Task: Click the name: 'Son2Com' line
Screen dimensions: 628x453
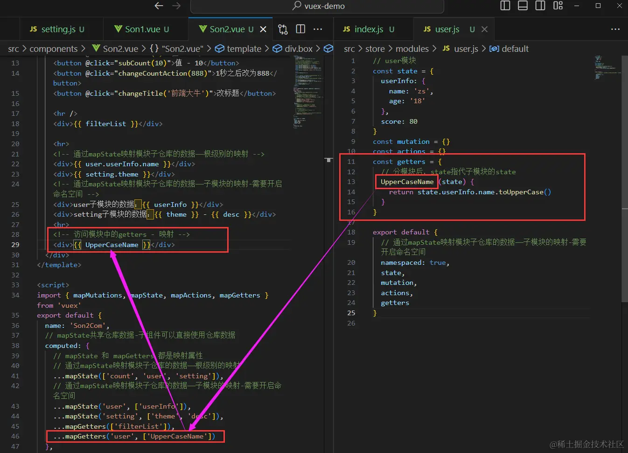Action: point(77,326)
